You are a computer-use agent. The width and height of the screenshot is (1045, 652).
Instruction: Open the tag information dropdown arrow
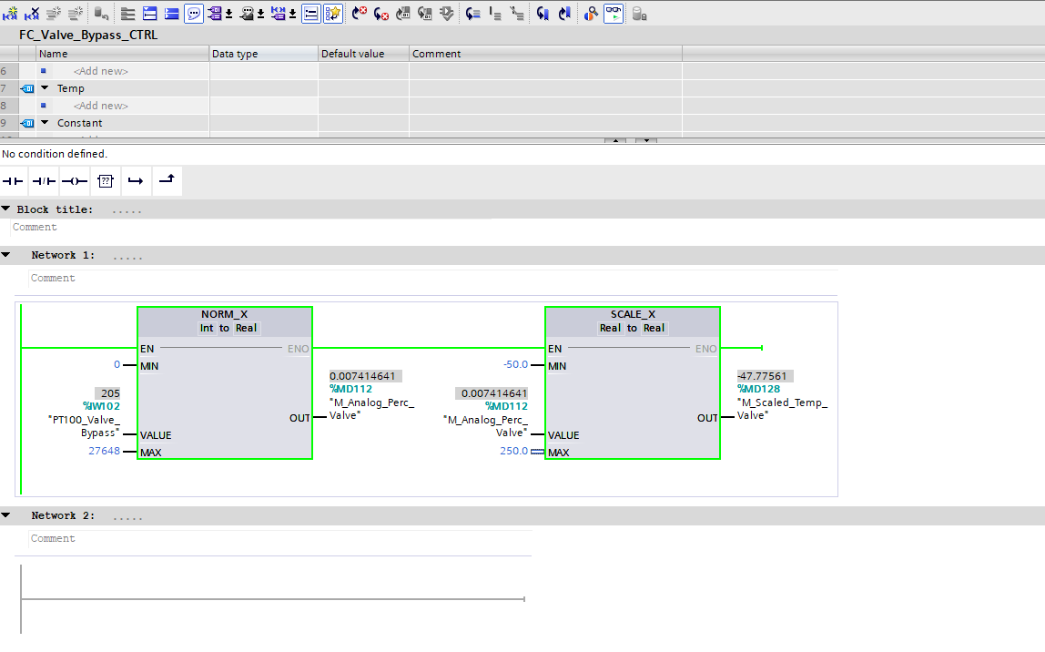coord(260,14)
